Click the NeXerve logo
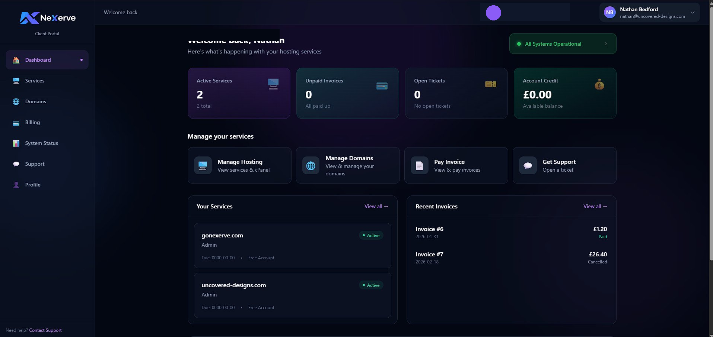 click(x=47, y=17)
